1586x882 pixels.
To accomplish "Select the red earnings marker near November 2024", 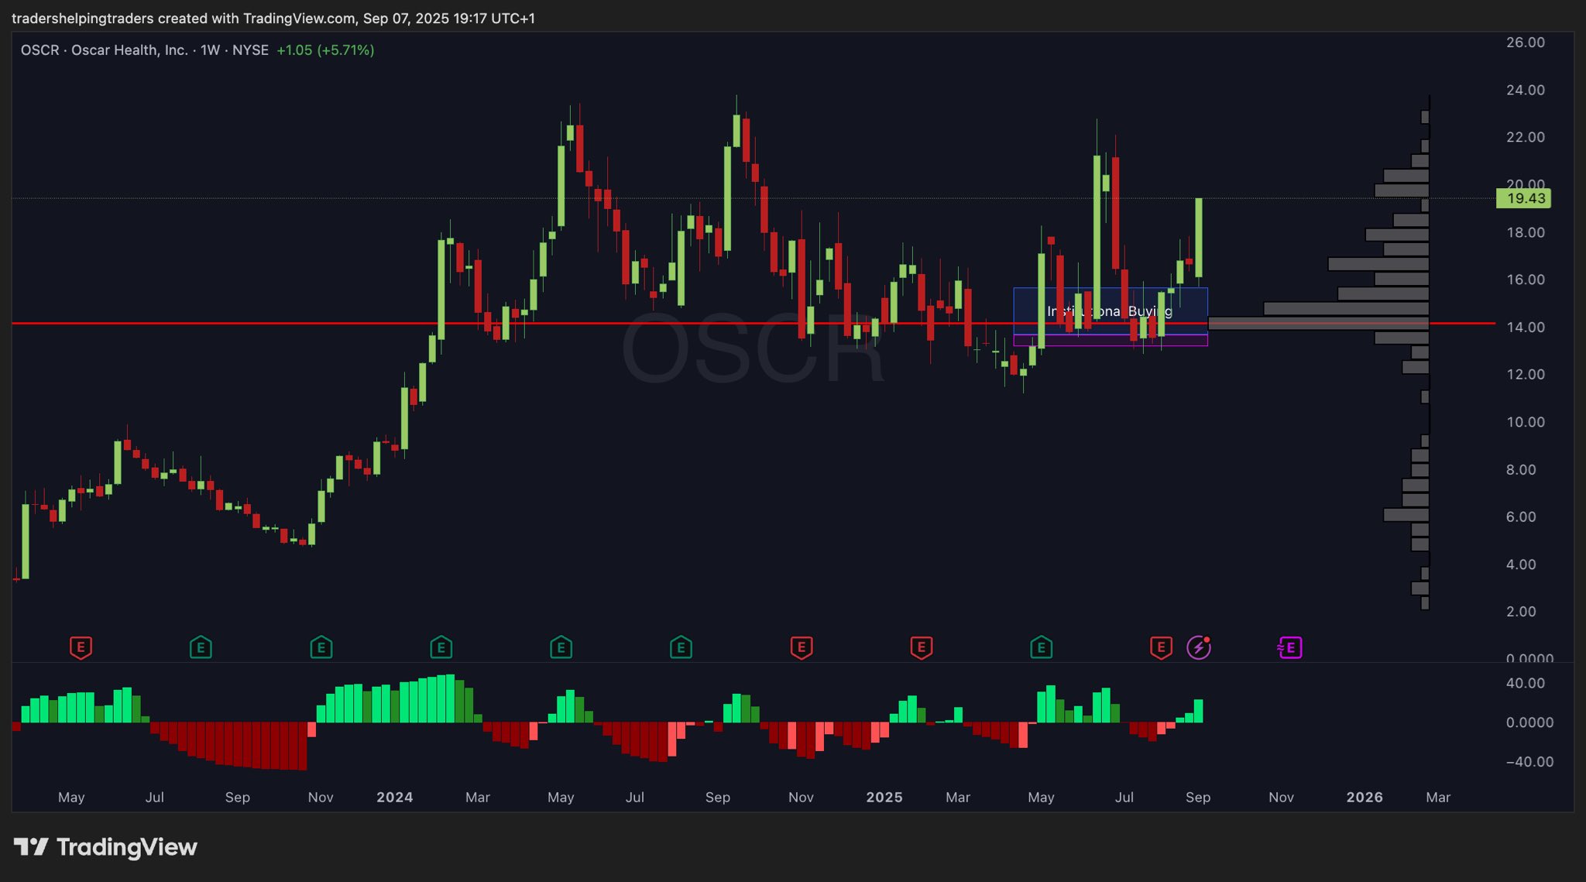I will [x=801, y=647].
